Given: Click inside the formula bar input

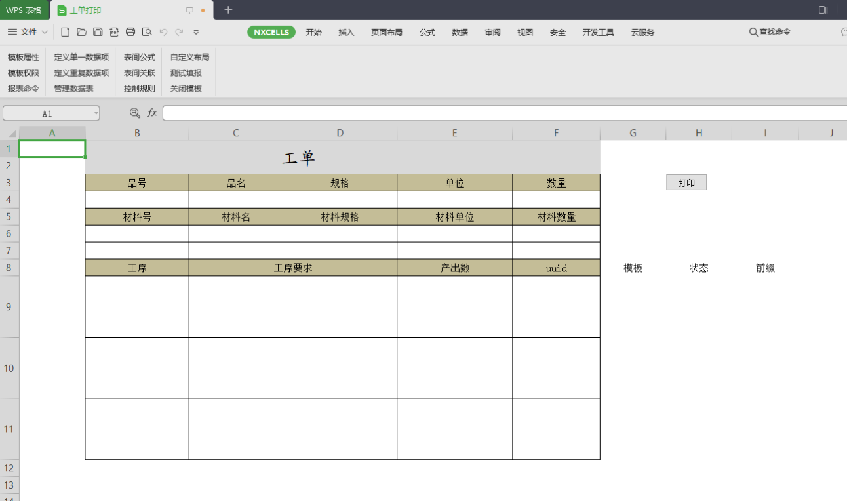Looking at the screenshot, I should pos(498,113).
